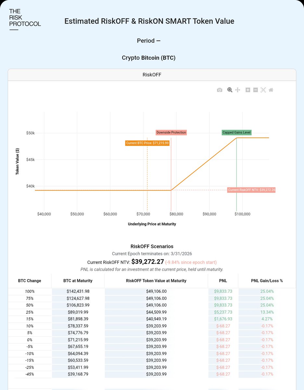Click the RiskOFF Scenarios heading

point(152,247)
